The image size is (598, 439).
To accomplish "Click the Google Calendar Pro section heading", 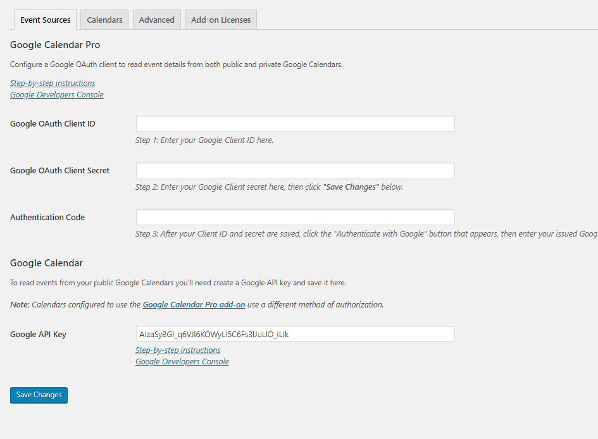I will 55,45.
